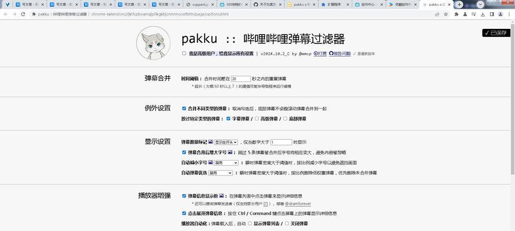Toggle the side panel icon in toolbar

pyautogui.click(x=492, y=14)
